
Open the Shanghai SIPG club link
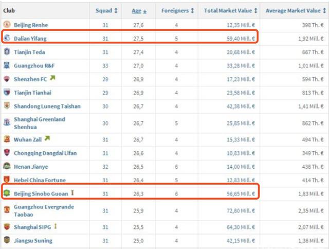point(32,227)
